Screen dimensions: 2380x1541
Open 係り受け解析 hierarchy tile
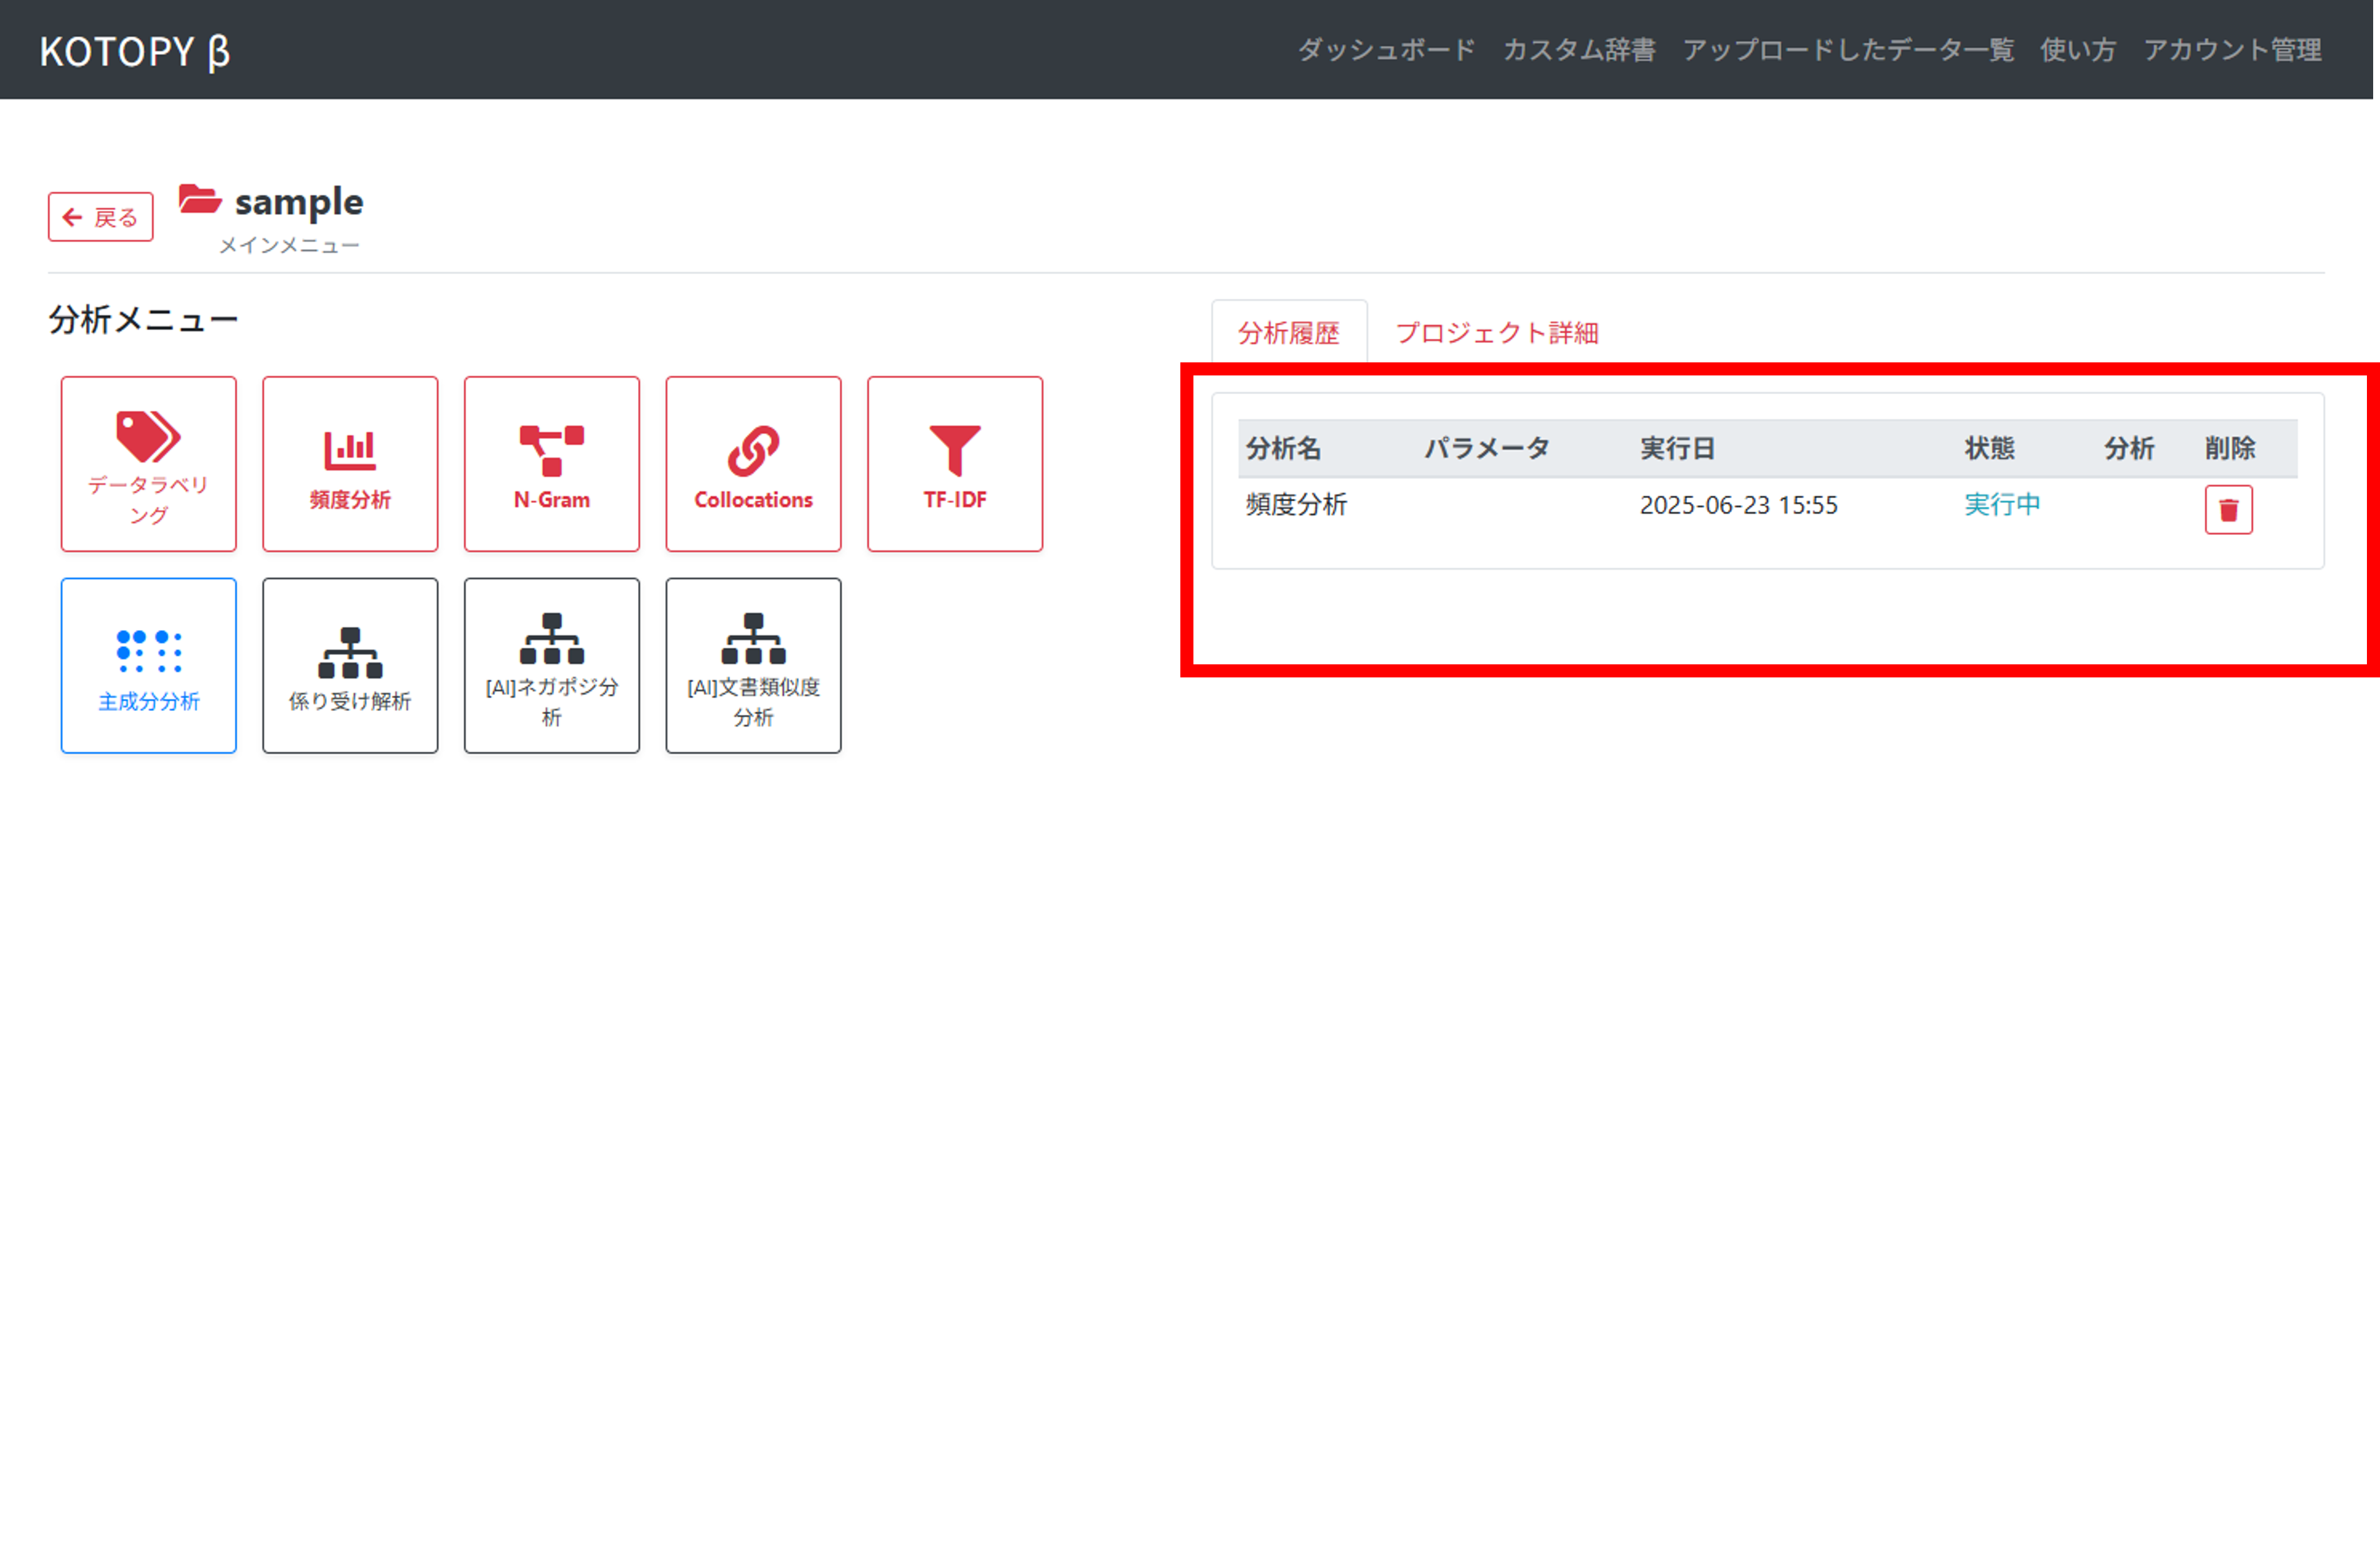pos(350,665)
